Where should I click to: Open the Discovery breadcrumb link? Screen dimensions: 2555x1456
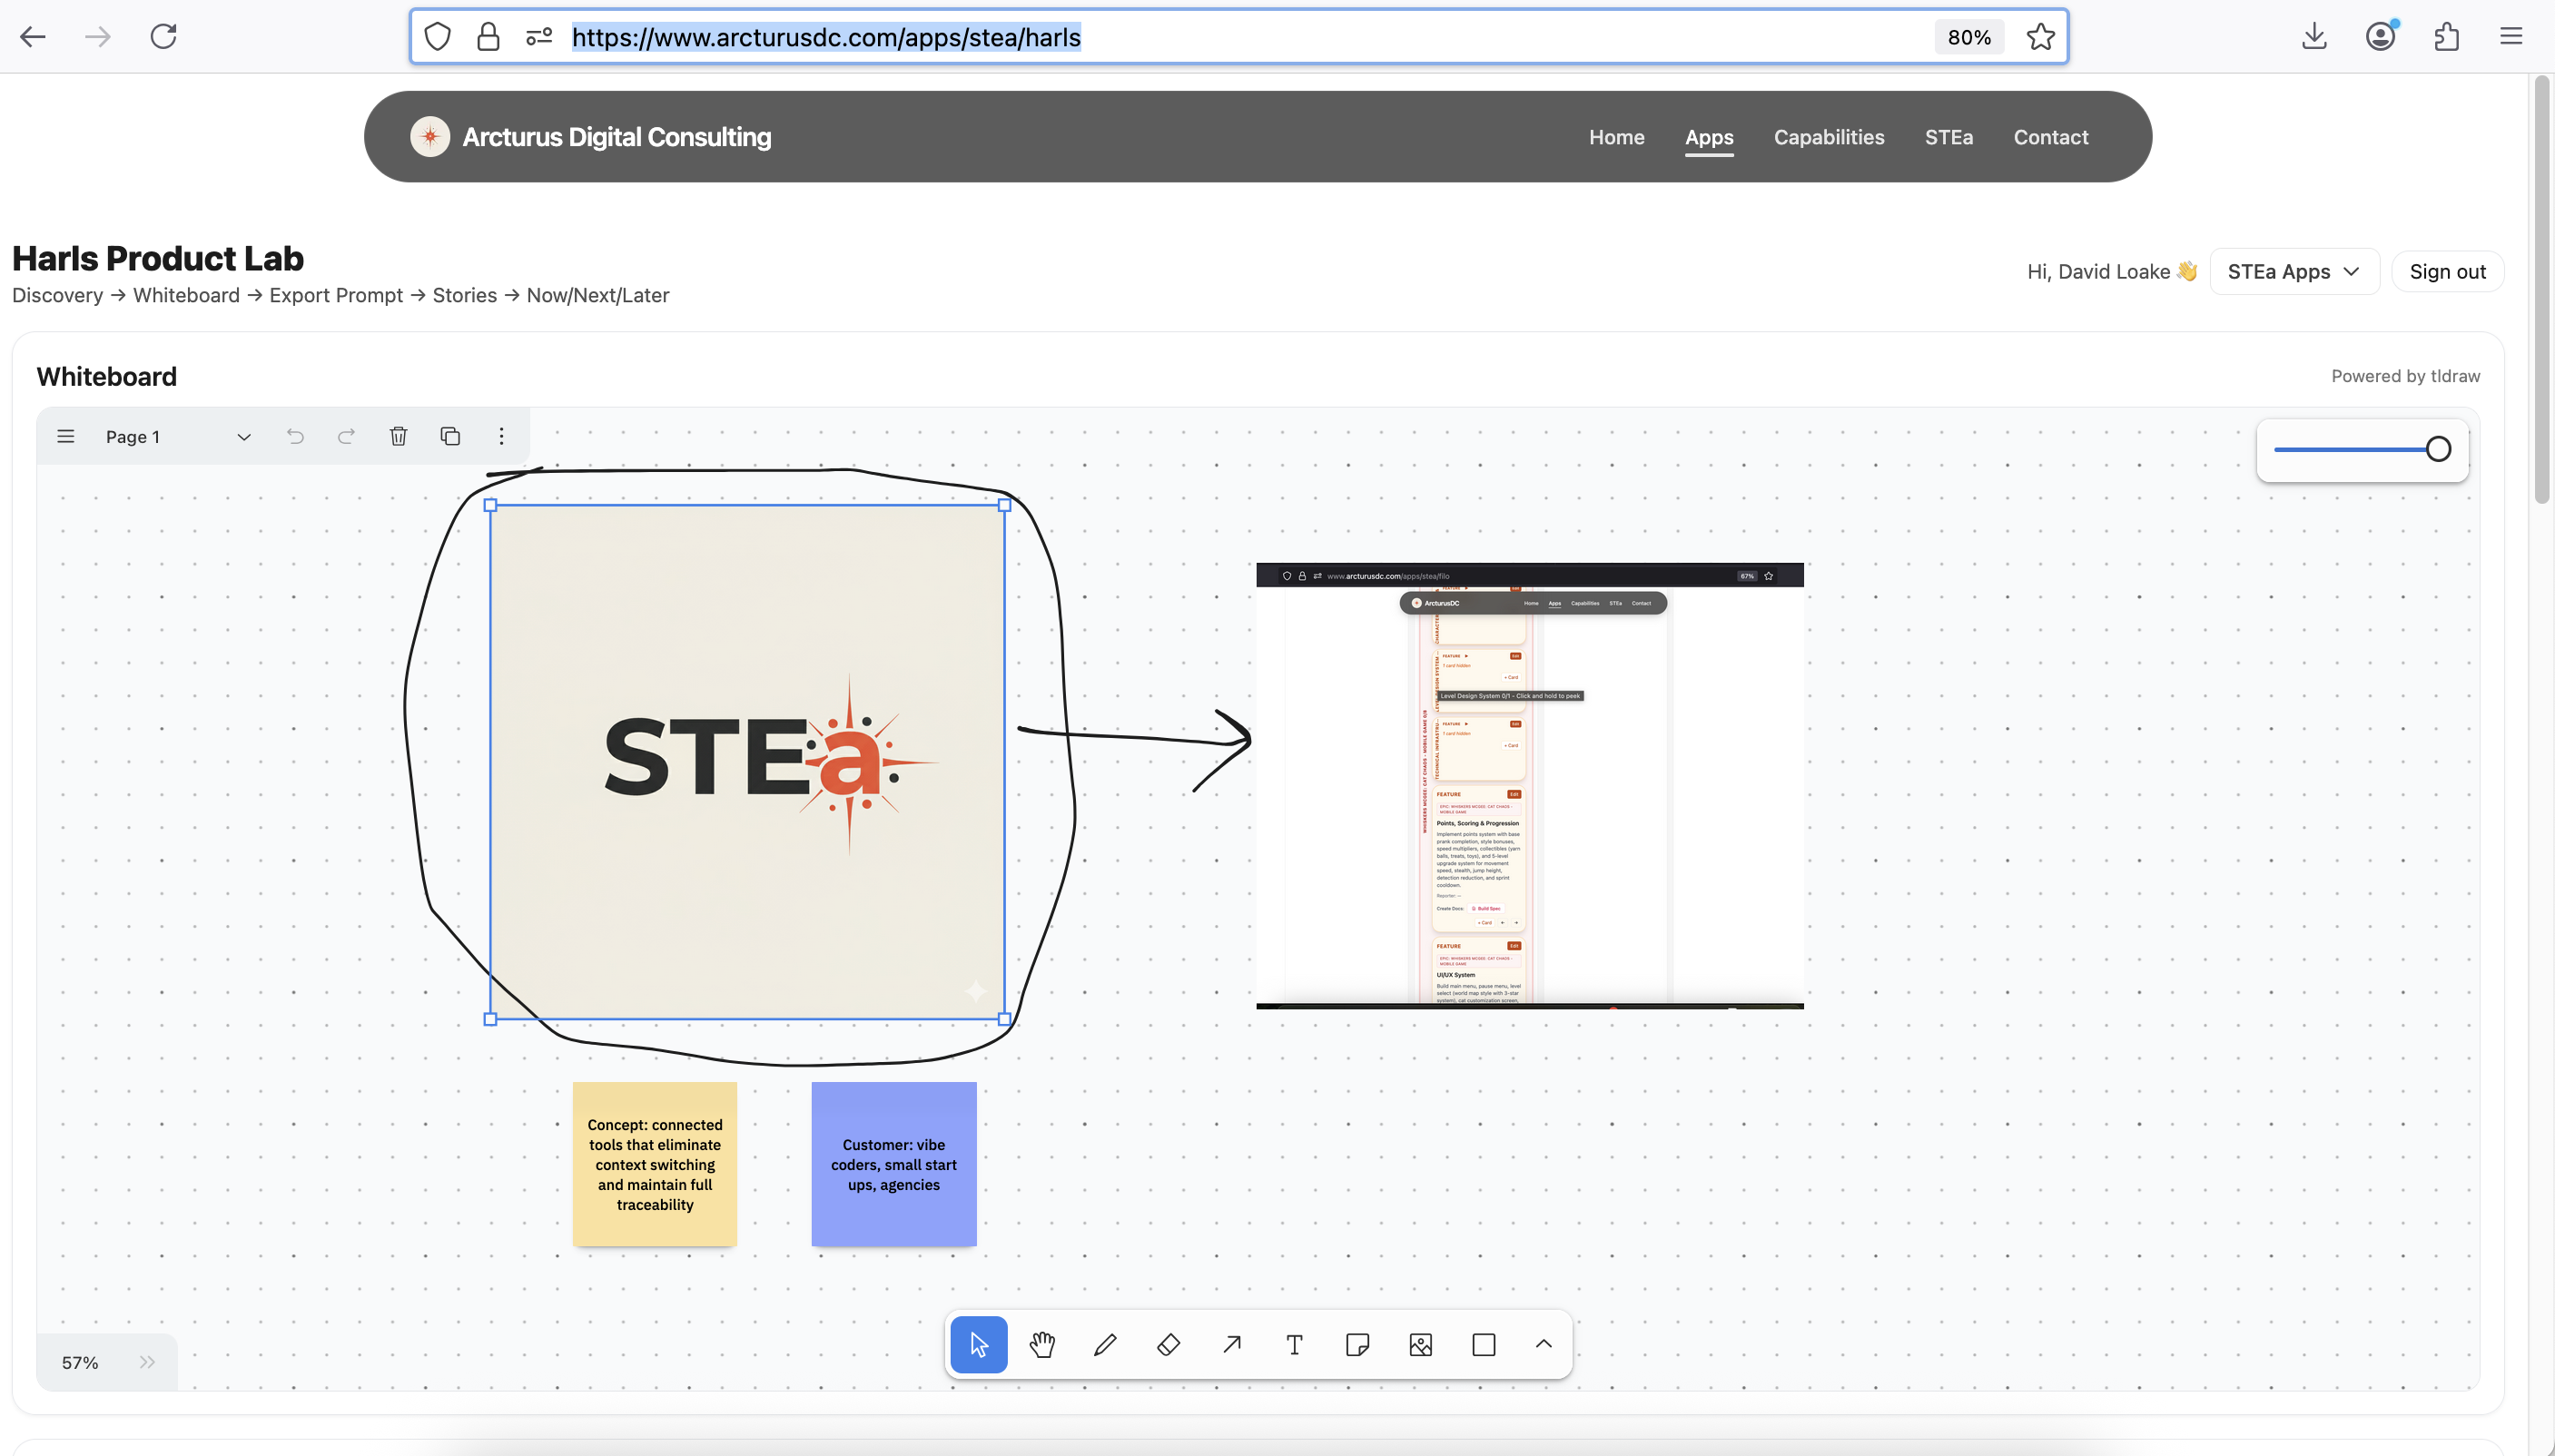pos(57,295)
